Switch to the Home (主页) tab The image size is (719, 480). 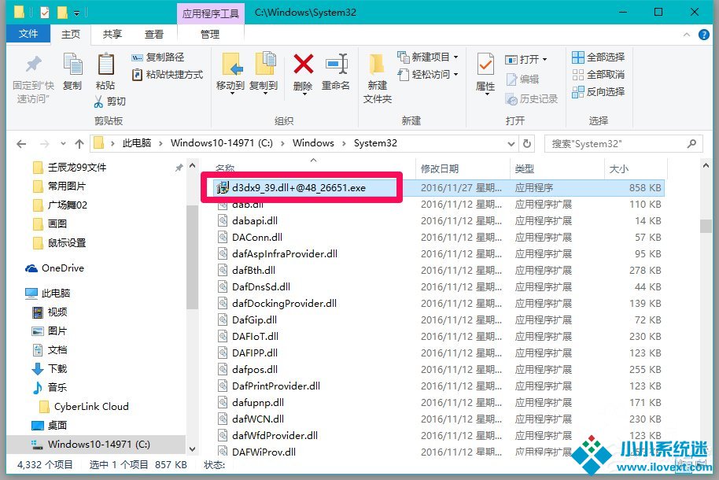pos(71,35)
